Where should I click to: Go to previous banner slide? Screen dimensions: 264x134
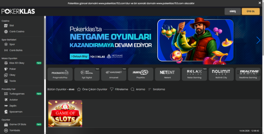coord(49,40)
